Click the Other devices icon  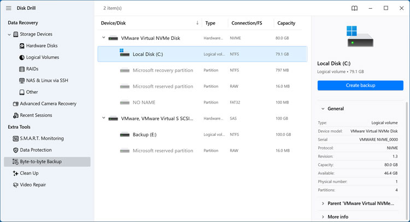[x=22, y=92]
